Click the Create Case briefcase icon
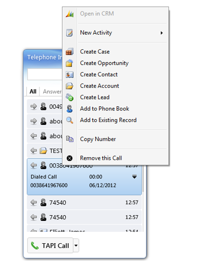This screenshot has height=266, width=204. click(x=69, y=51)
